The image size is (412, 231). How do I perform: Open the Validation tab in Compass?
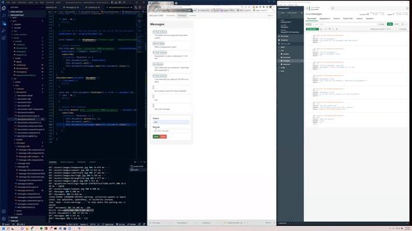click(x=370, y=19)
